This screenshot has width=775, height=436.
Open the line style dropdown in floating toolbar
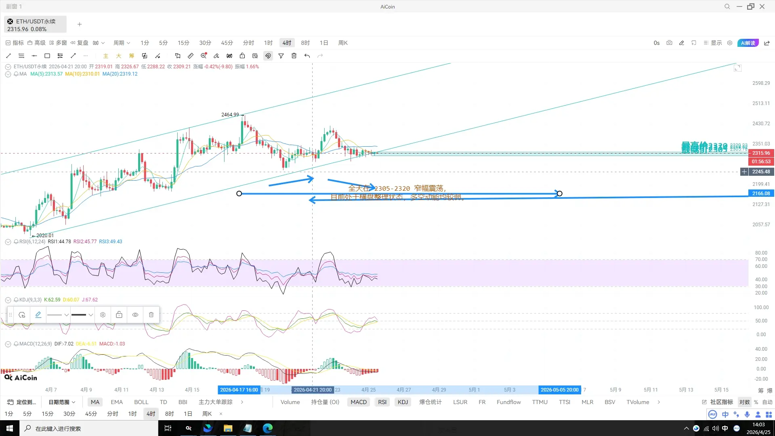(58, 315)
